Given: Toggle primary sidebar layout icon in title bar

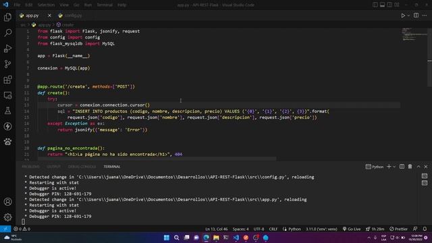Looking at the screenshot, I should pos(375,5).
